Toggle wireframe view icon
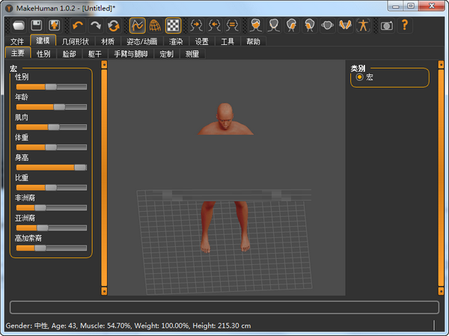Screen dimensions: 449x336 click(x=155, y=25)
